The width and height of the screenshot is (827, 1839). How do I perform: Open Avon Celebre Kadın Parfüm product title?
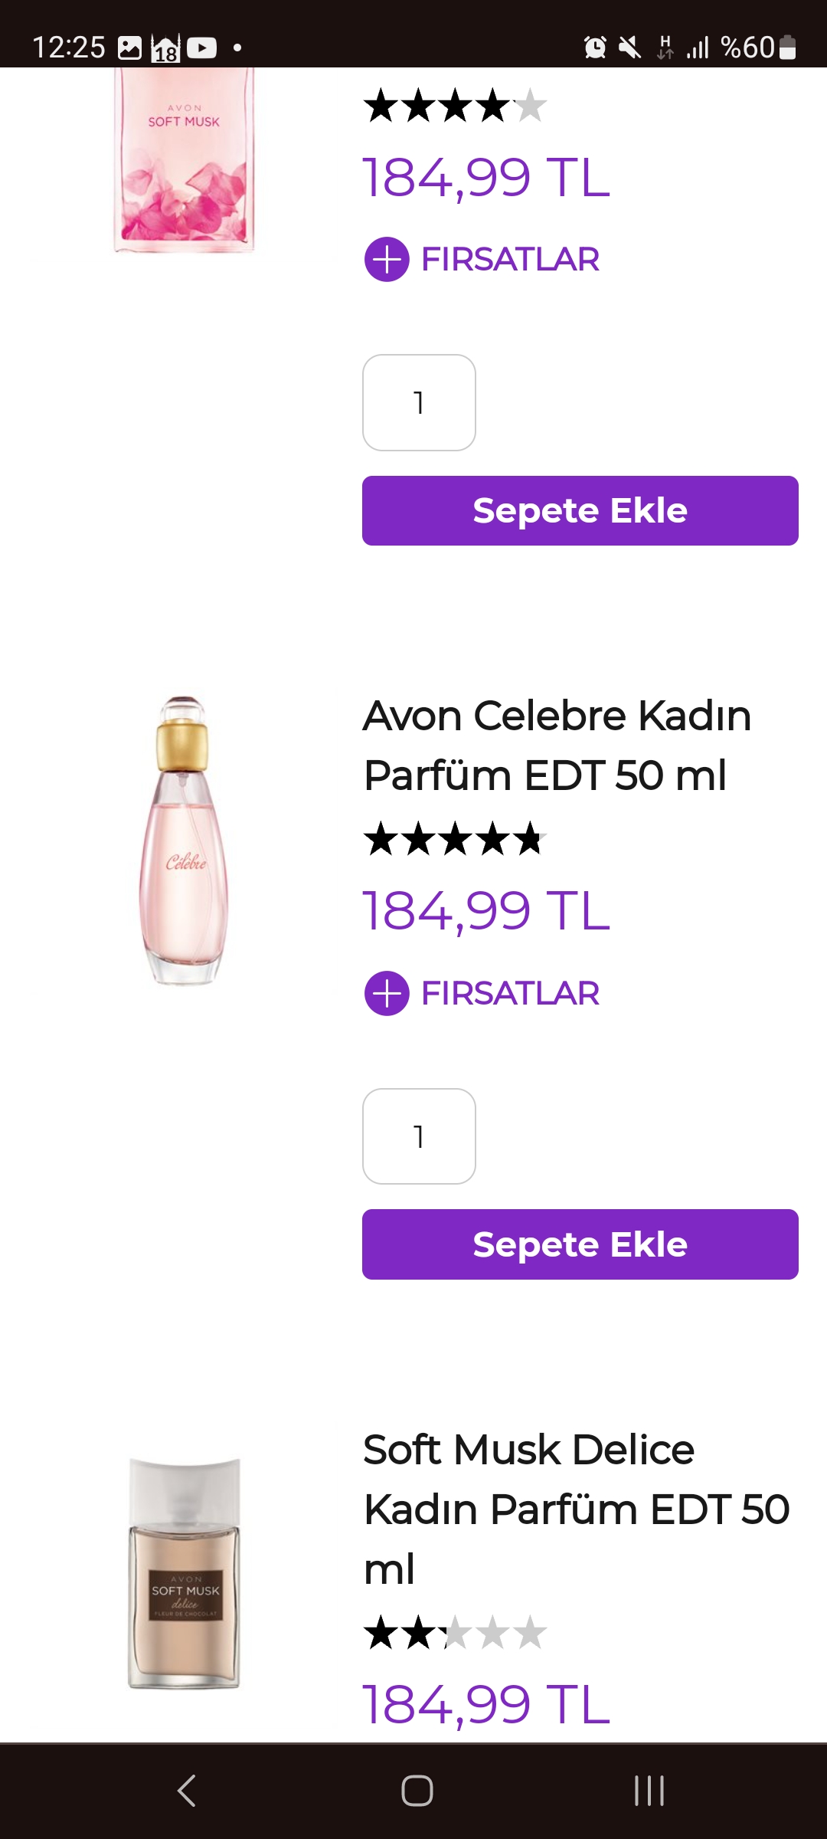(x=557, y=745)
